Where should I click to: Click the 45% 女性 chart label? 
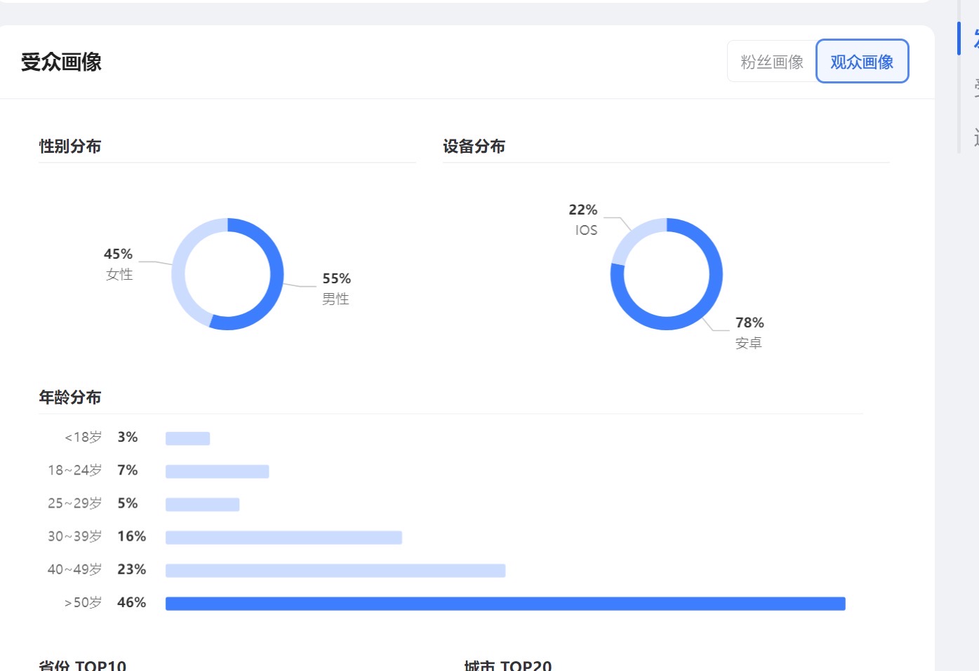[119, 264]
